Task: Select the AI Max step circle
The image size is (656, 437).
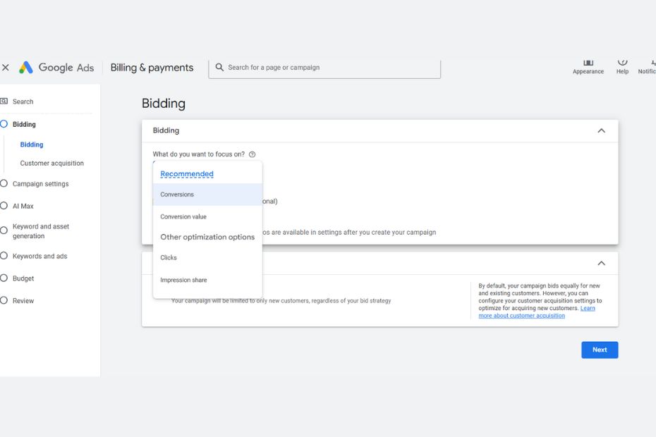Action: [4, 206]
